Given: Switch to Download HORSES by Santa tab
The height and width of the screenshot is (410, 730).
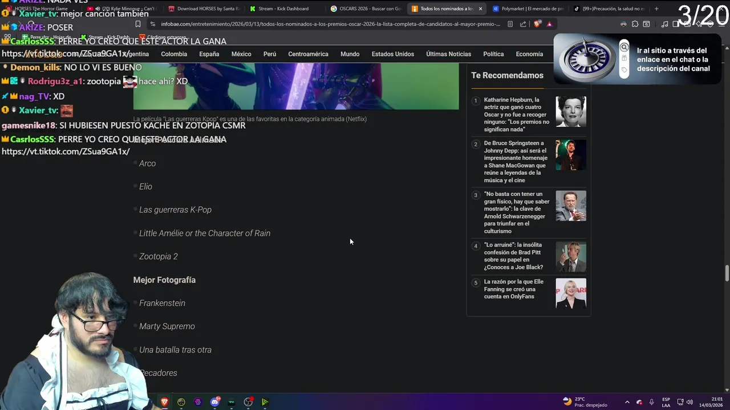Looking at the screenshot, I should click(x=204, y=9).
